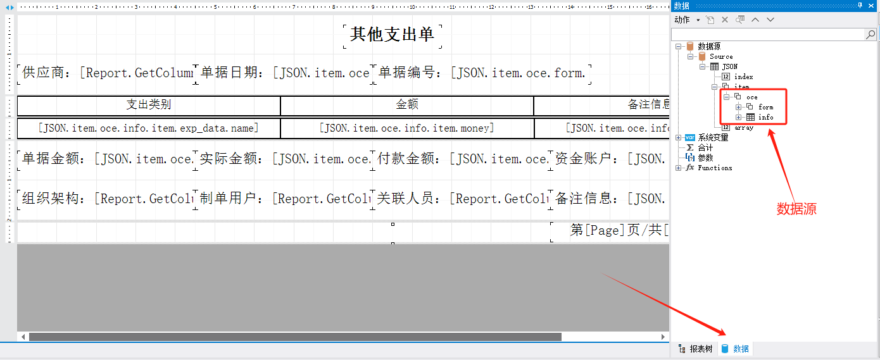Expand the form node
Viewport: 880px width, 360px height.
739,107
